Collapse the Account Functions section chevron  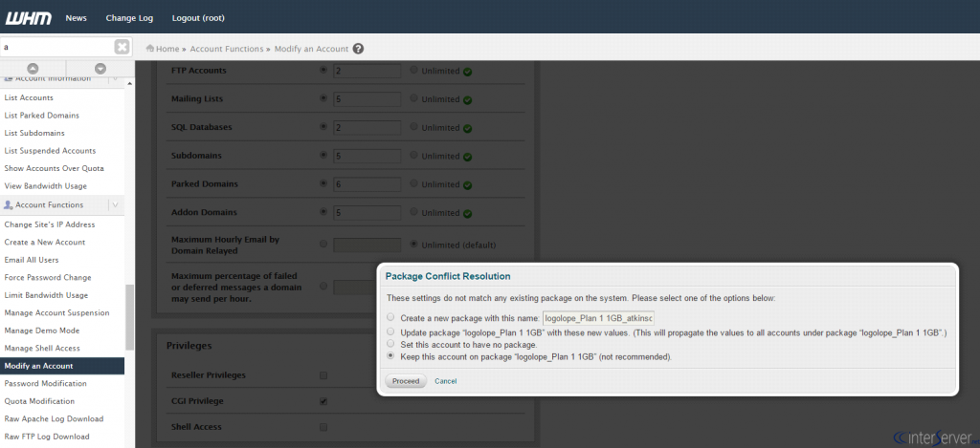(116, 204)
